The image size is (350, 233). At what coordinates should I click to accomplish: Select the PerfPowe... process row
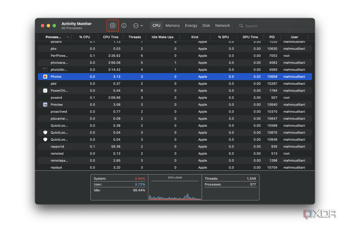175,56
